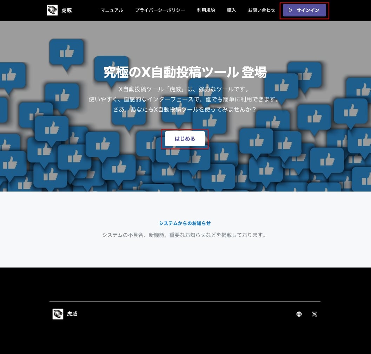Click the line さあ、あなたもX自動投稿ツールを使ってみませんか？
This screenshot has height=354, width=371.
(x=185, y=109)
